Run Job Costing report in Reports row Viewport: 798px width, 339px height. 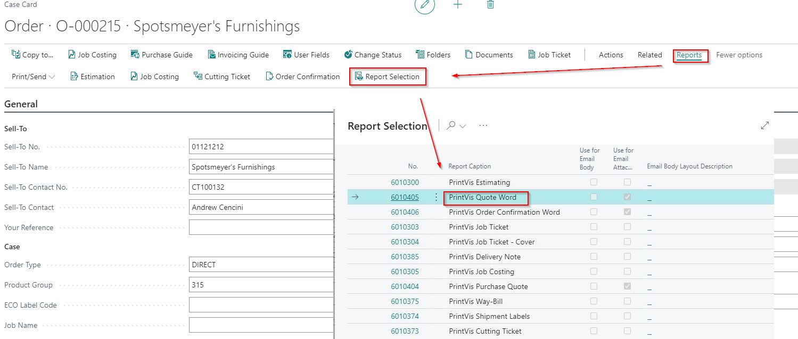click(x=154, y=77)
